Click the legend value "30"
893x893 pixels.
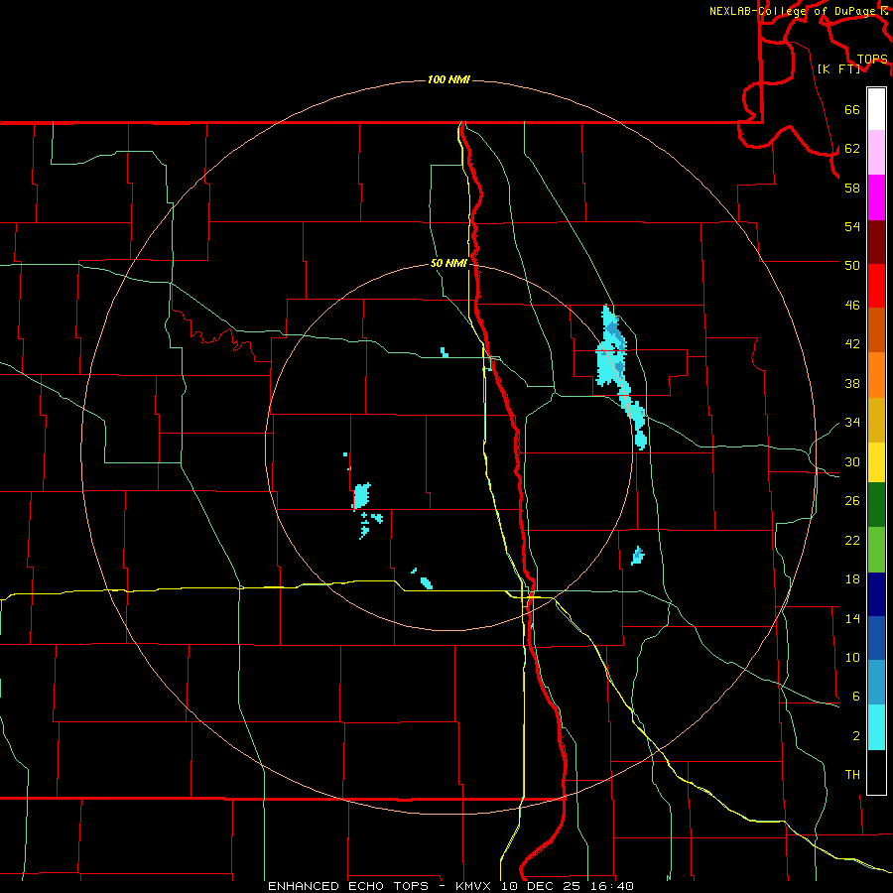tap(852, 461)
